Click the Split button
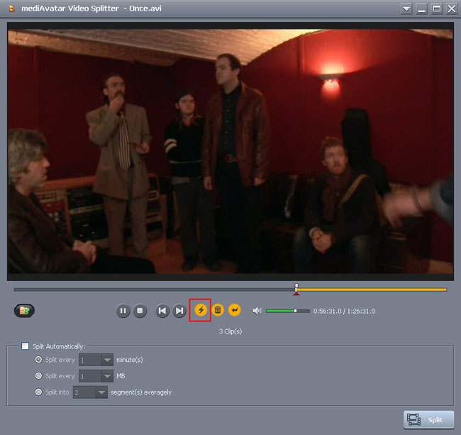Viewport: 461px width, 435px height. point(428,419)
